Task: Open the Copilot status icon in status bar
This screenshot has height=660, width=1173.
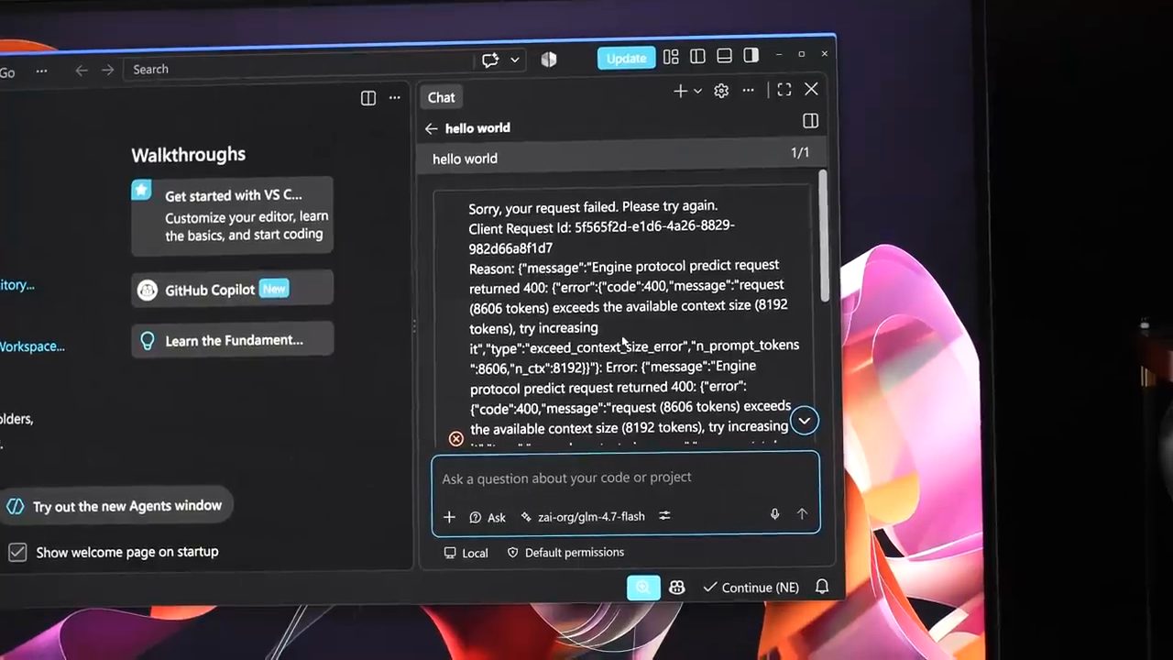Action: pos(677,588)
